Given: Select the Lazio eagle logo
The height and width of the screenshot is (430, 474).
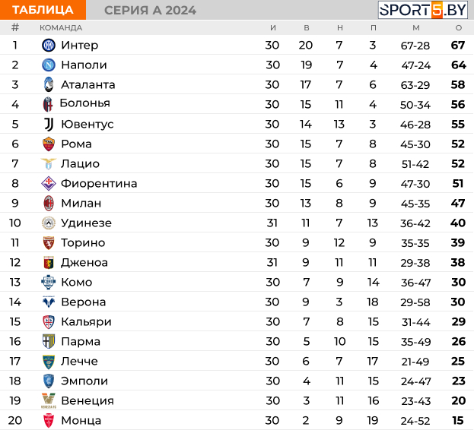Looking at the screenshot, I should pos(49,163).
